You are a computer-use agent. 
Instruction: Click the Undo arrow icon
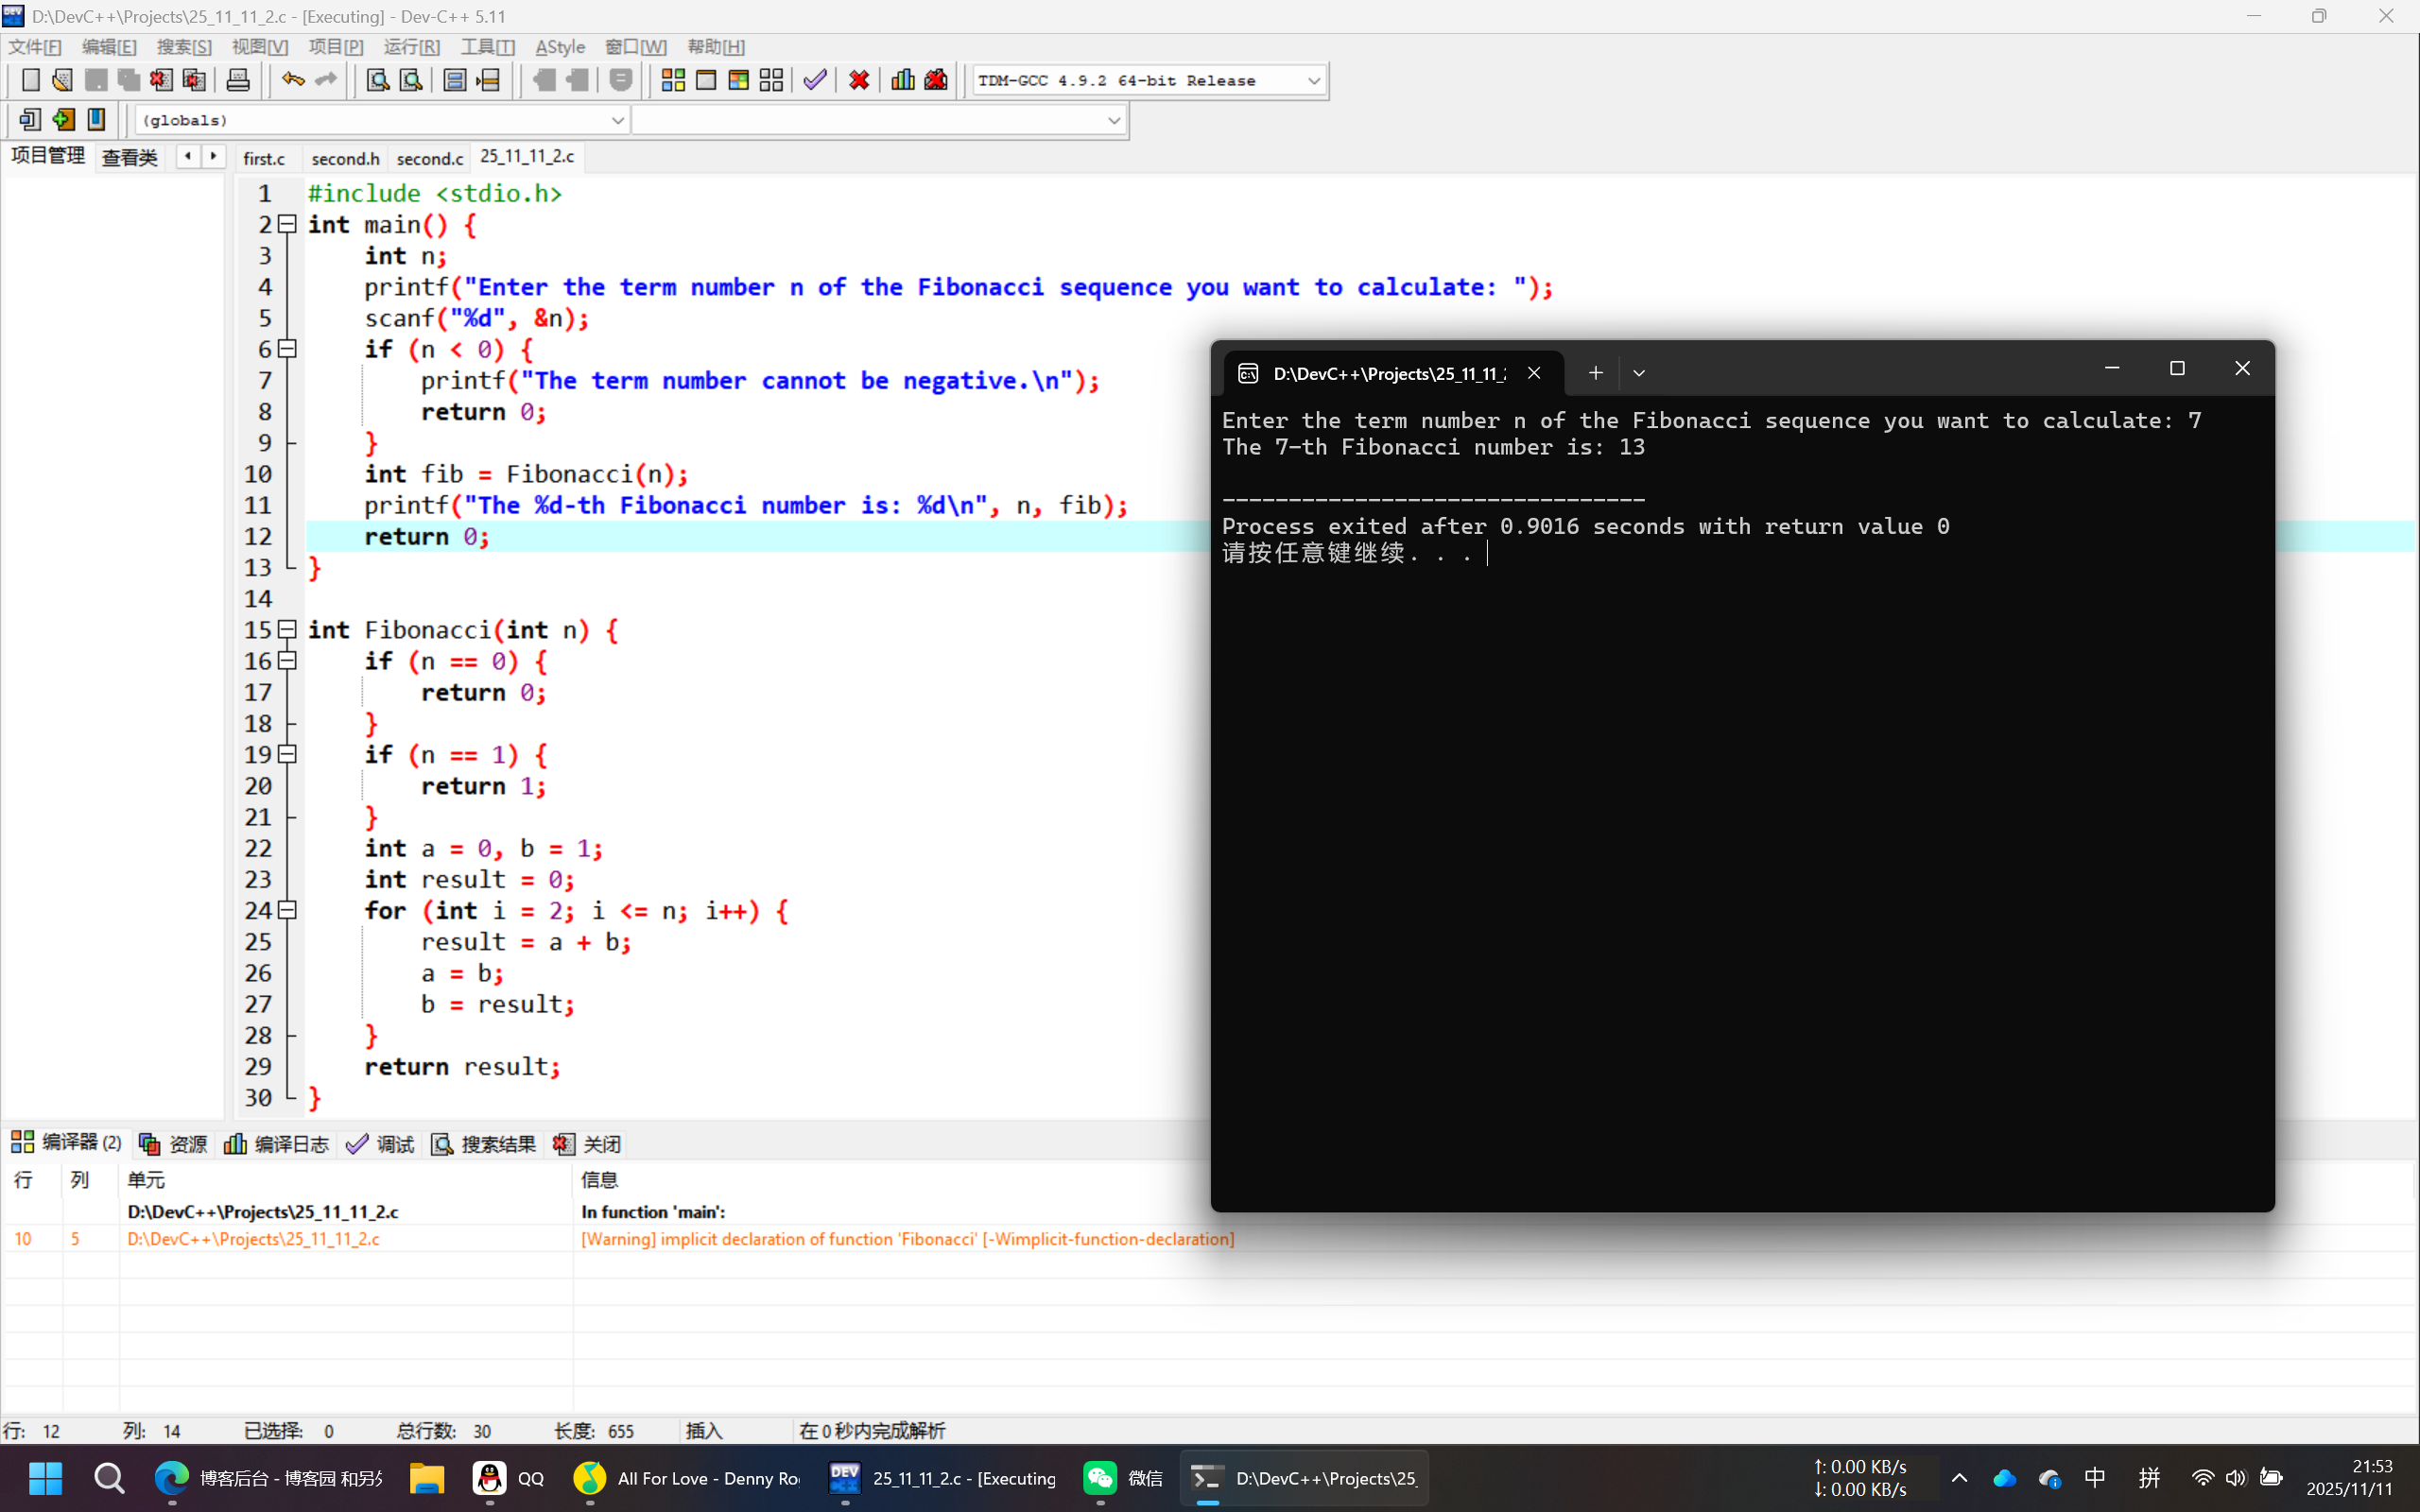[292, 80]
